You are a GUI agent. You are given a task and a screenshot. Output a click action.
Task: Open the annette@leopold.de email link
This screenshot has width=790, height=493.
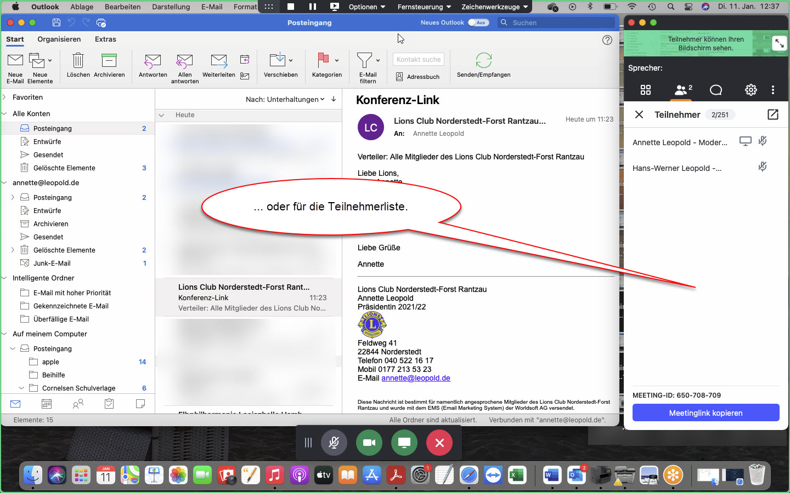click(416, 378)
